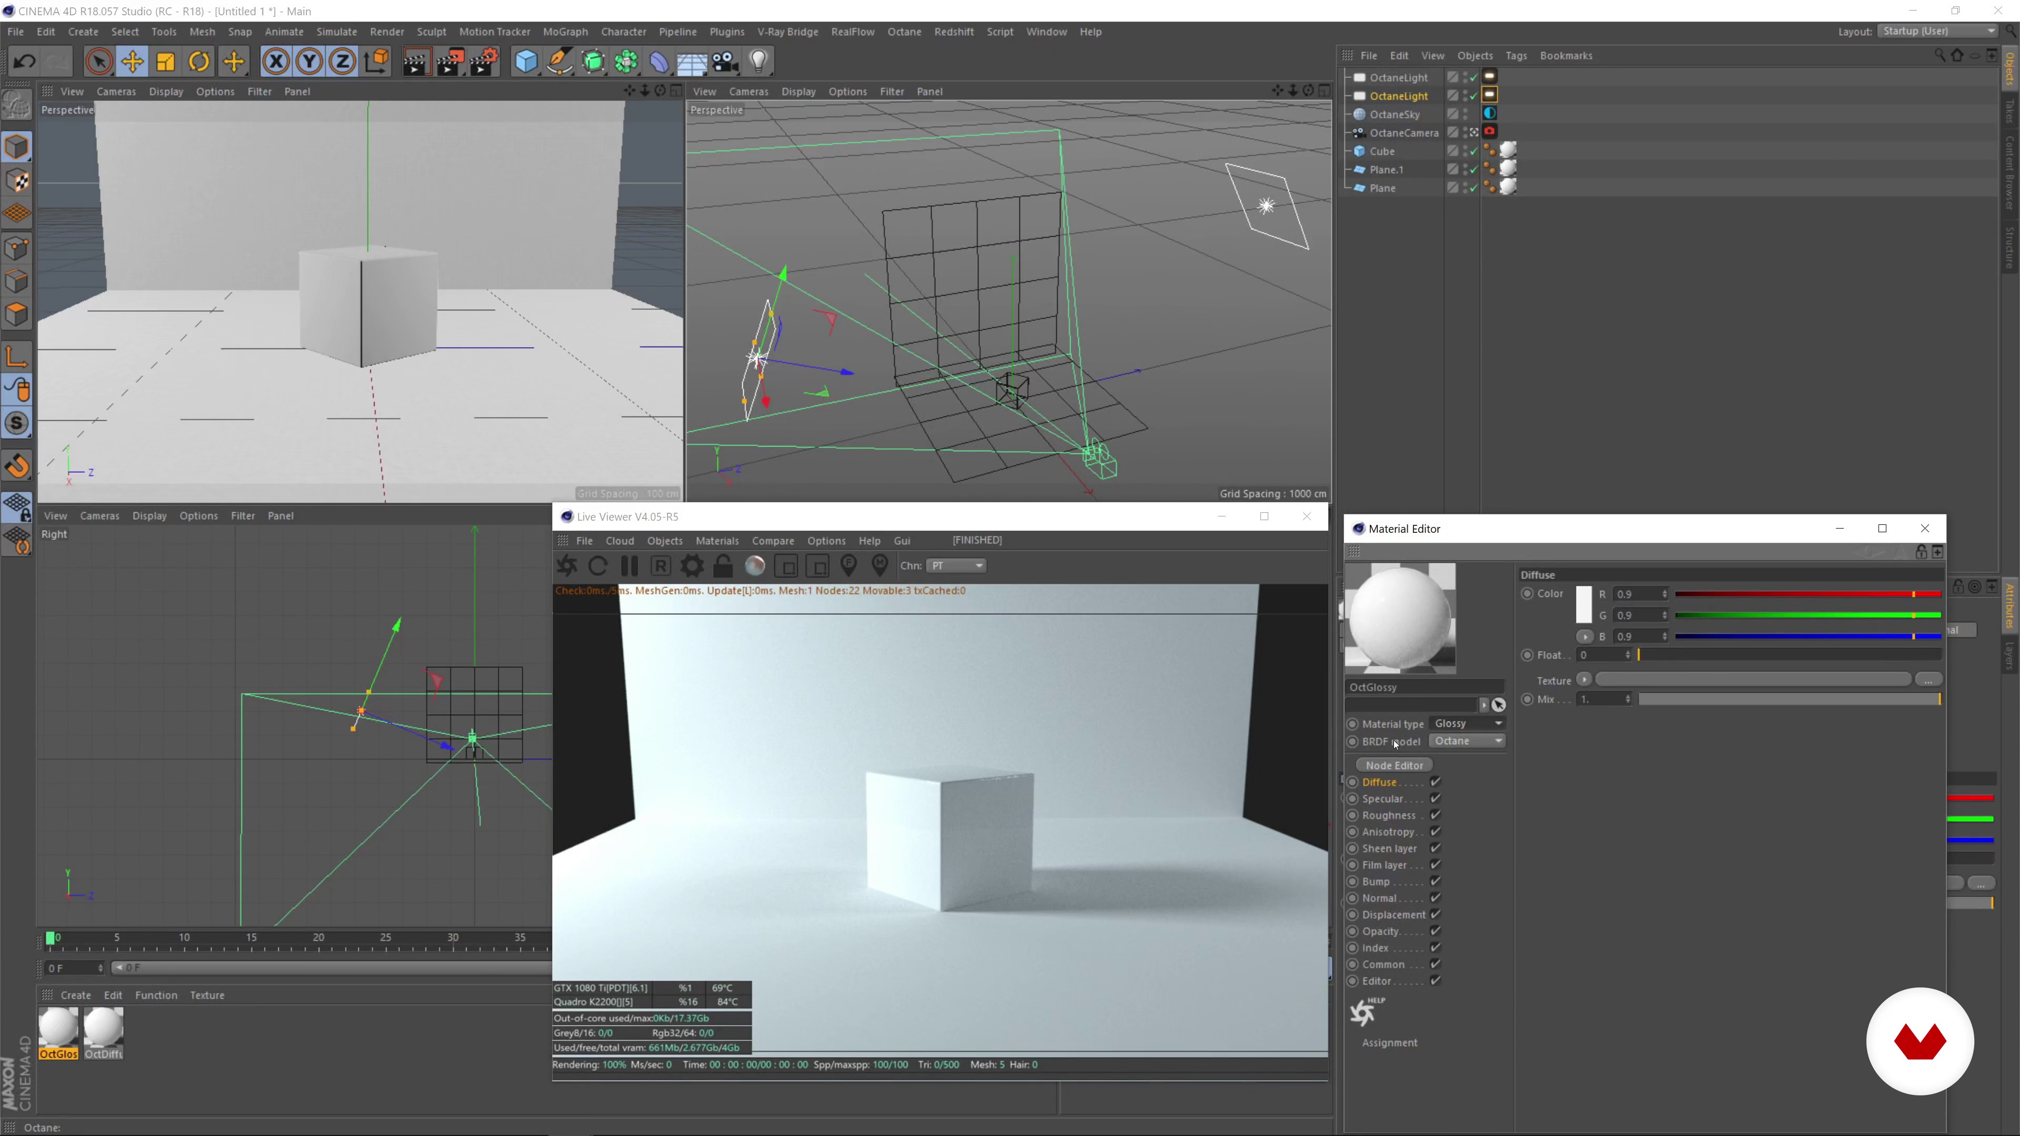Add a Camera object from toolbar
Viewport: 2020px width, 1136px height.
[x=725, y=61]
